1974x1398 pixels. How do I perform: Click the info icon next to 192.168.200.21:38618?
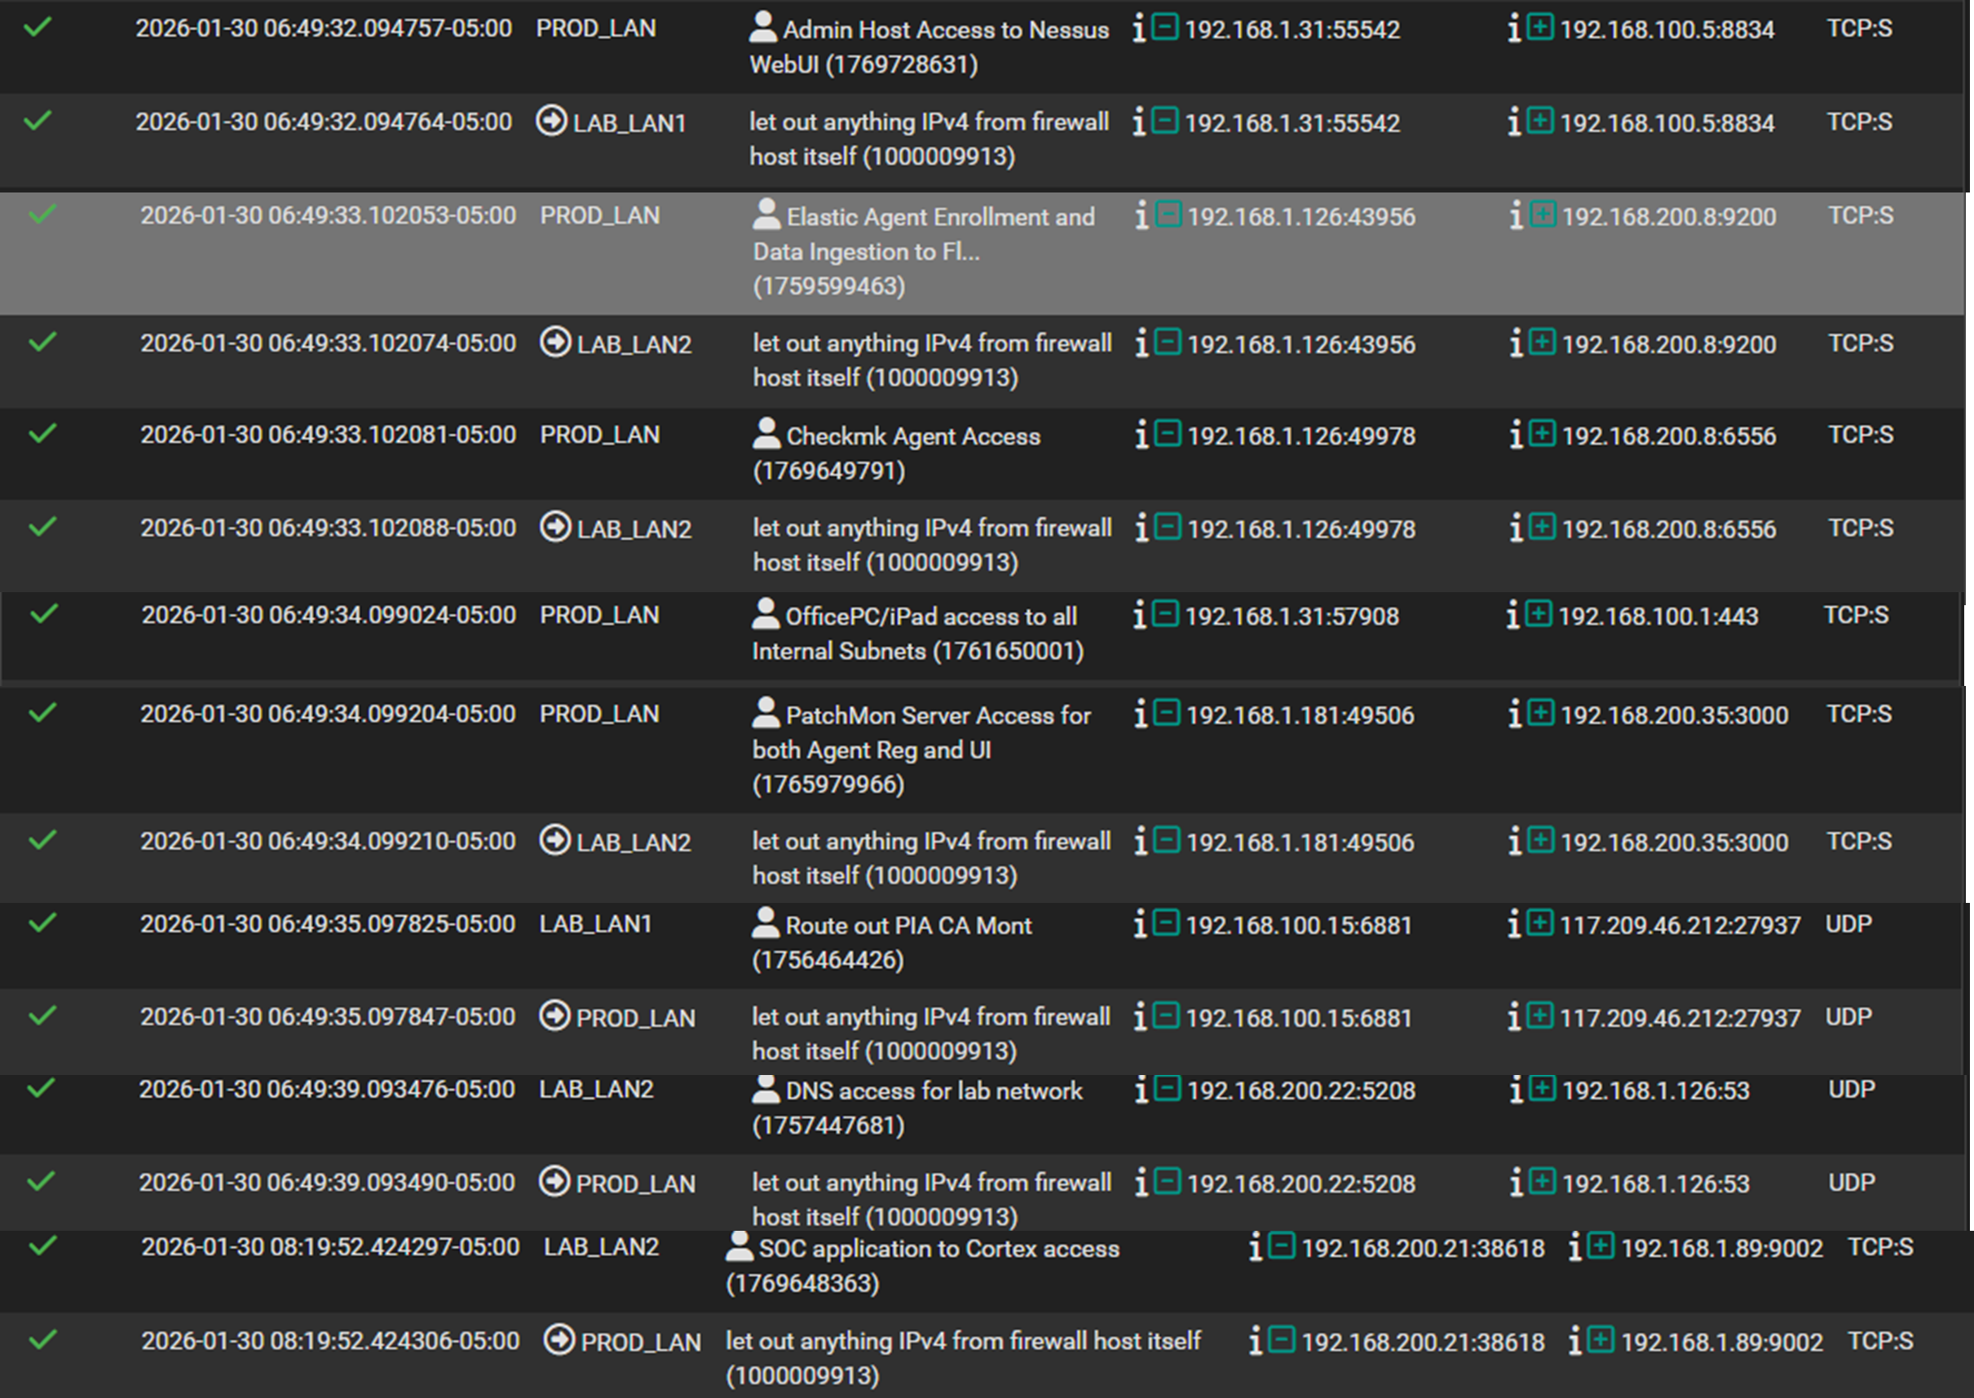point(1256,1248)
